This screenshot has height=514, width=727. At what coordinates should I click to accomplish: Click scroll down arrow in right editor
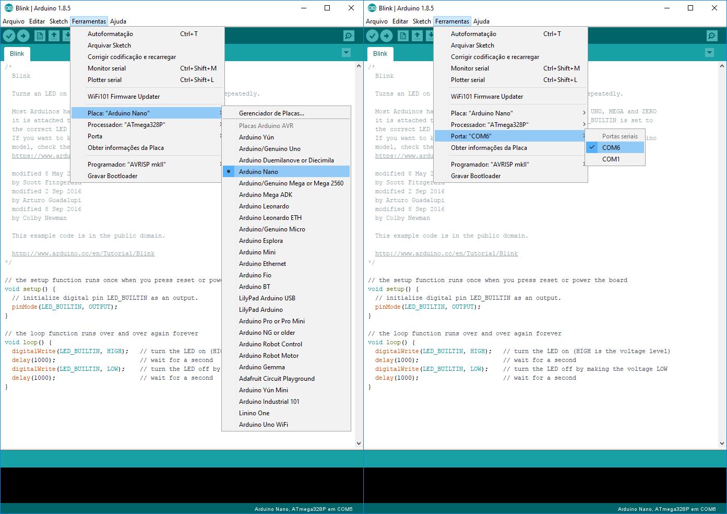[x=722, y=443]
